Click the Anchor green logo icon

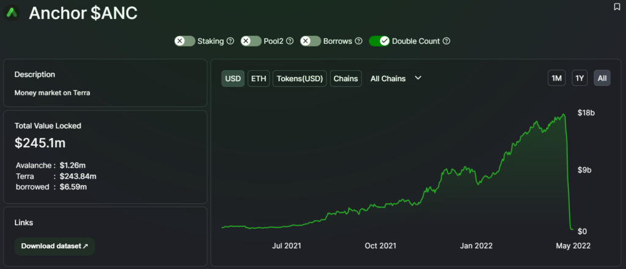click(12, 13)
